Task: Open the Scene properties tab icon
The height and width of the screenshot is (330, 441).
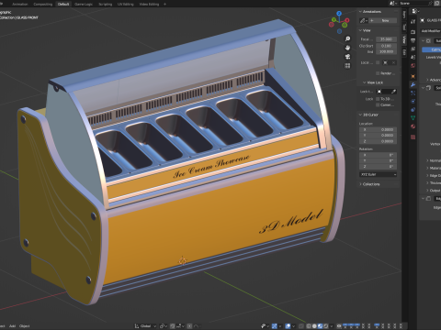Action: click(413, 57)
